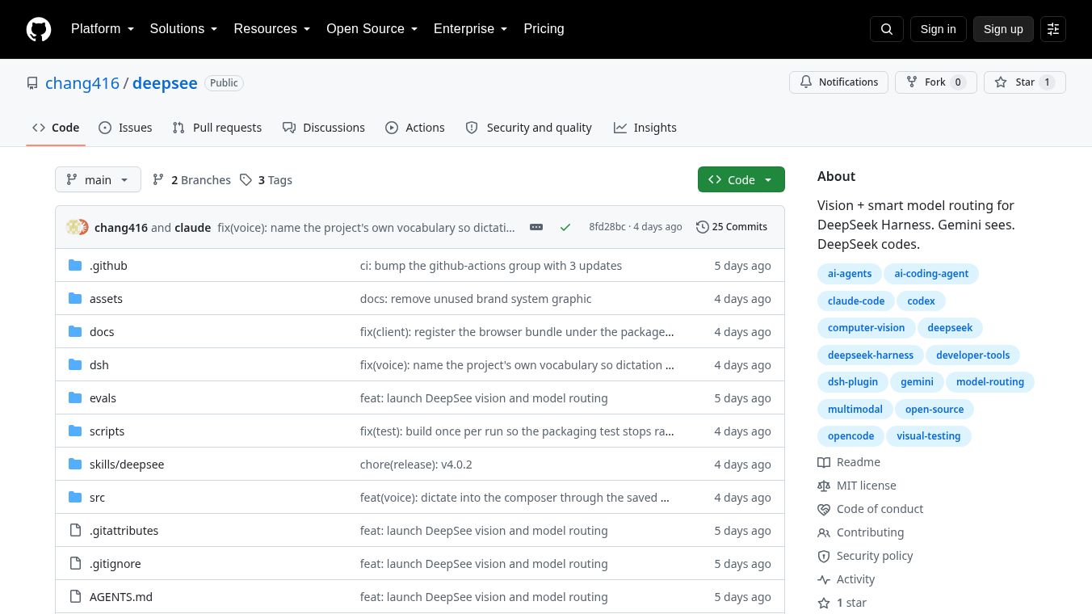1092x614 pixels.
Task: Open 'docs: remove unused brand system graphic' commit
Action: point(476,299)
